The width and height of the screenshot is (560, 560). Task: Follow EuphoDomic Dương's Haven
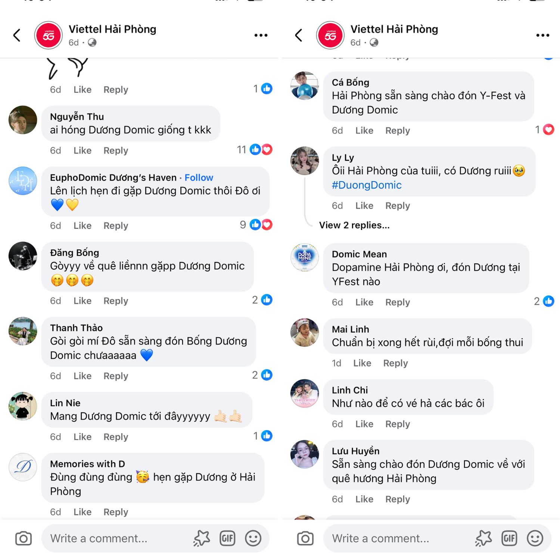pyautogui.click(x=199, y=178)
